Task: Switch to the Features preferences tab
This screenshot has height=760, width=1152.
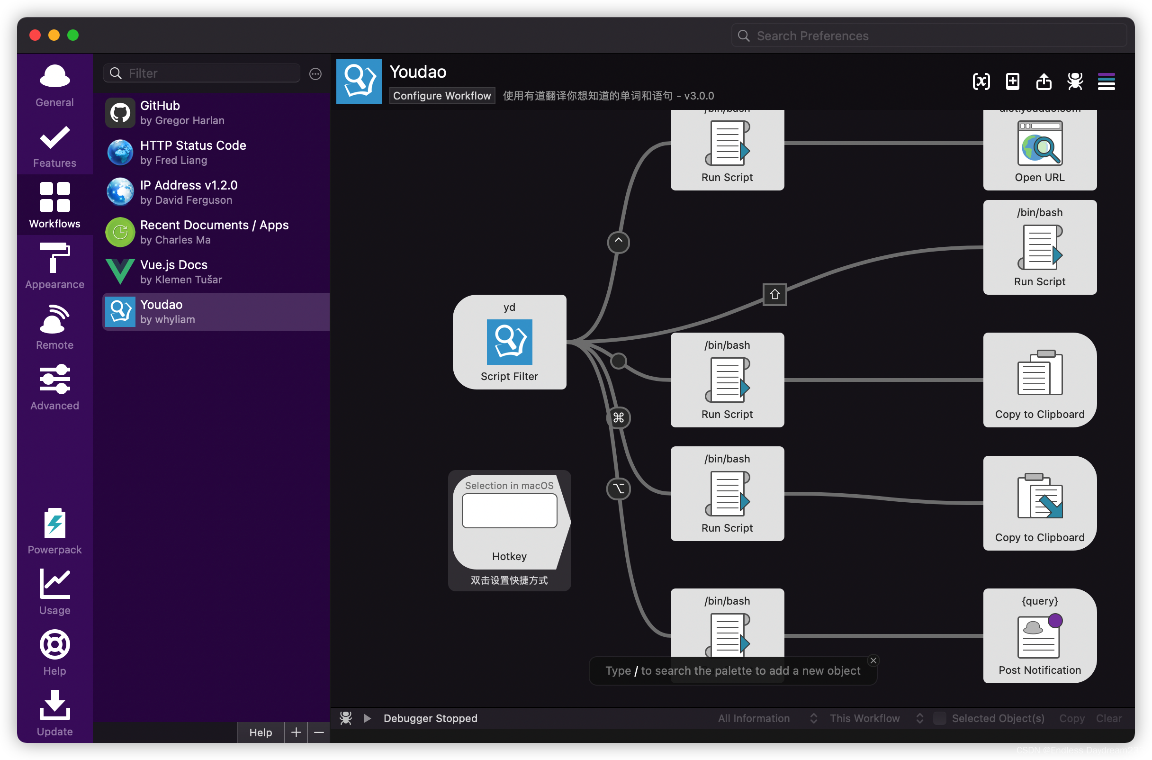Action: pyautogui.click(x=55, y=145)
